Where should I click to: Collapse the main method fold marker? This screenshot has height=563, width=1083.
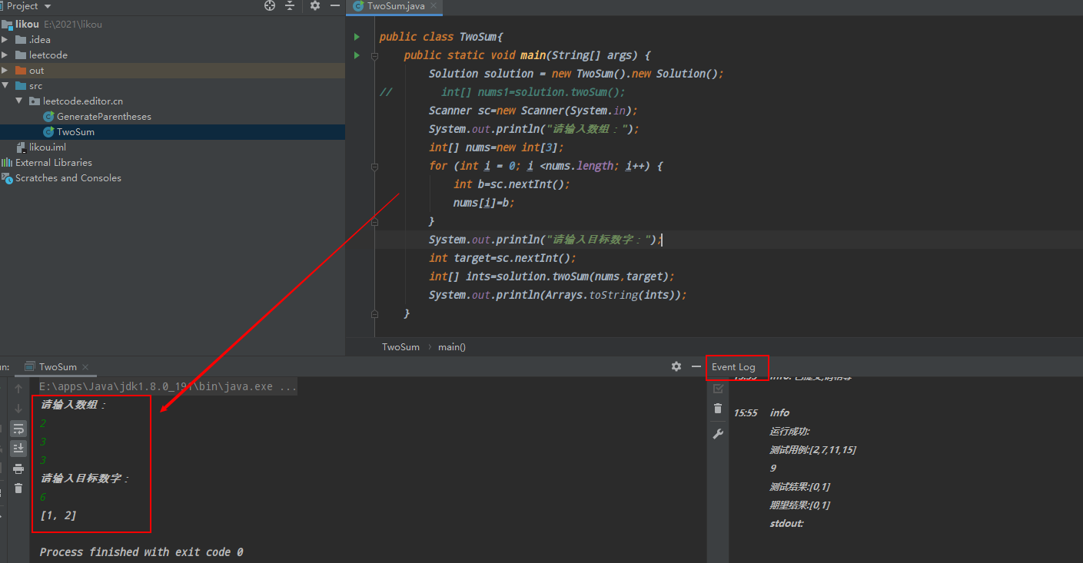[374, 55]
